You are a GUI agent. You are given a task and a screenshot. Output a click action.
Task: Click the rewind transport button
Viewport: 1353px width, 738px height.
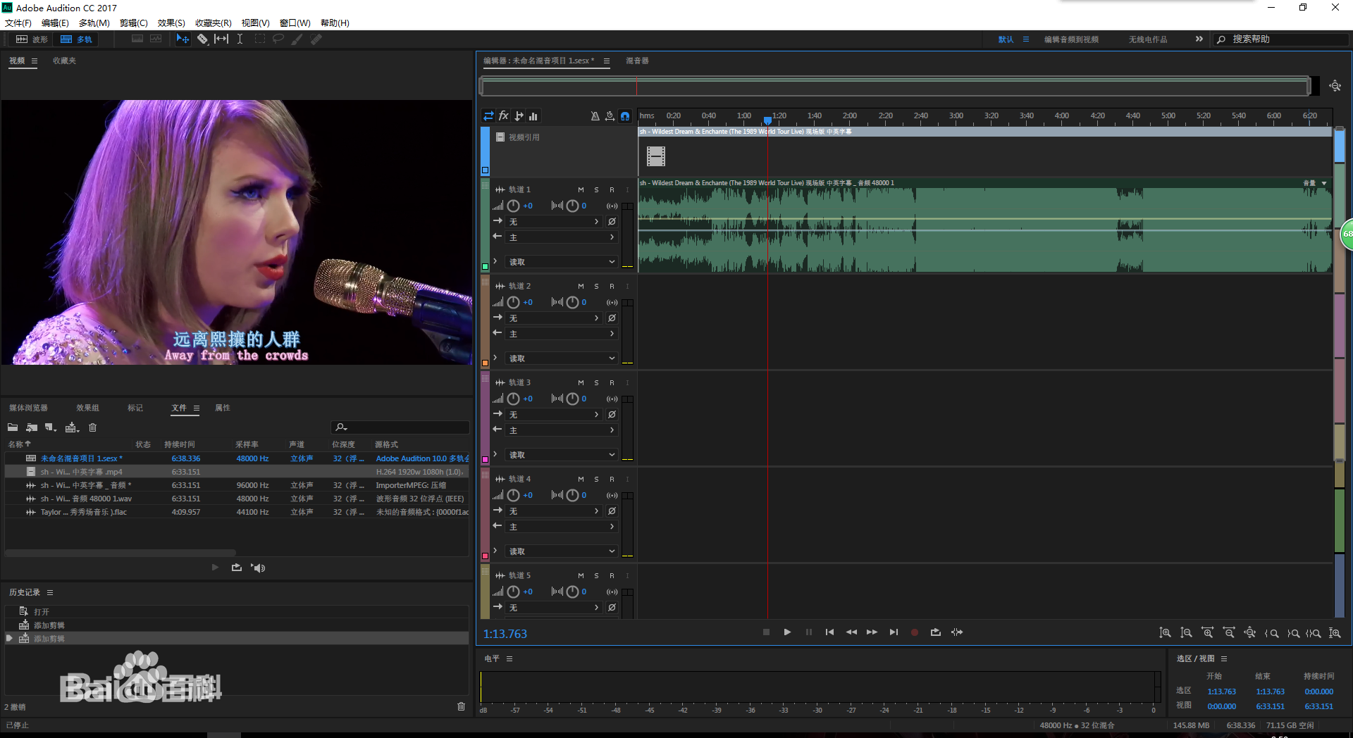coord(851,632)
